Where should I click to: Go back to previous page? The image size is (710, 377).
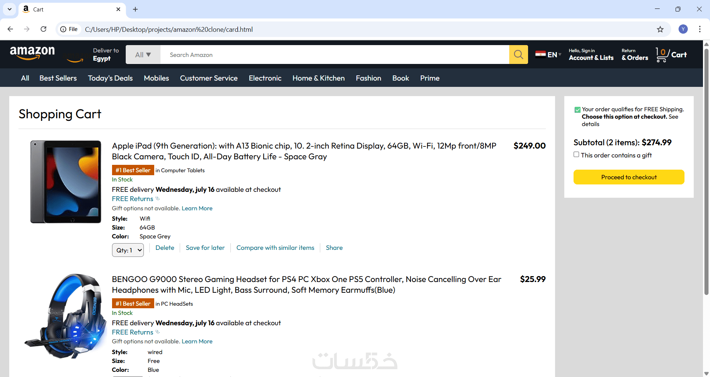tap(10, 29)
